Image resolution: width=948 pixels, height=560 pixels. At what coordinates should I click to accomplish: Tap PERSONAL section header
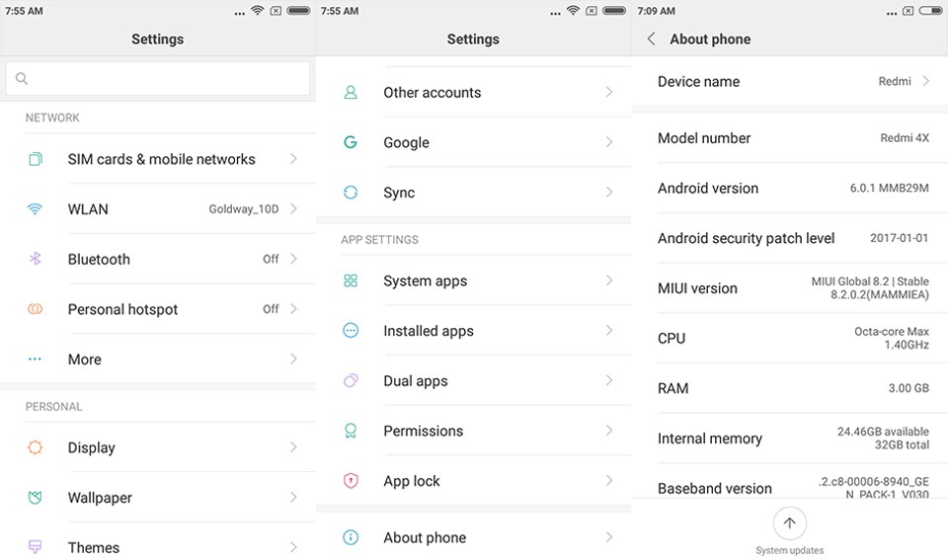tap(53, 406)
